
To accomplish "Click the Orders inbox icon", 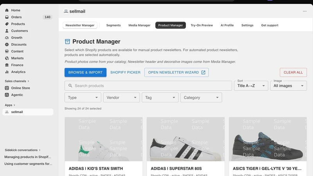I will pyautogui.click(x=7, y=17).
